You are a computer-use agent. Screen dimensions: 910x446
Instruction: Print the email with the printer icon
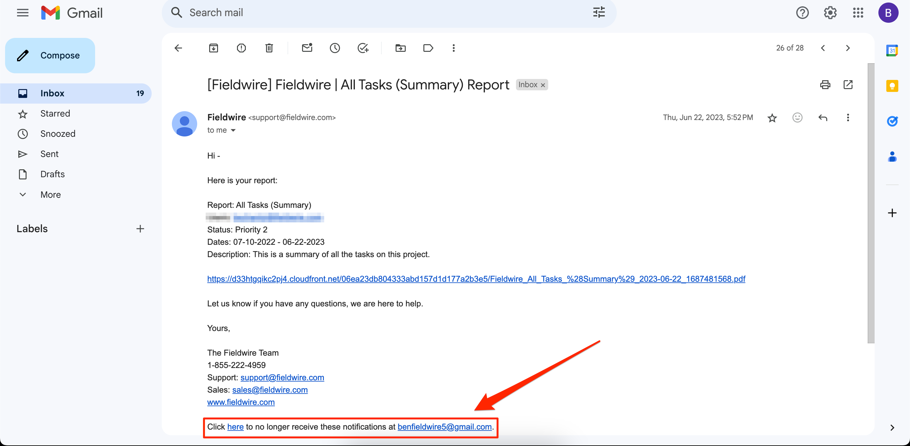(x=825, y=85)
